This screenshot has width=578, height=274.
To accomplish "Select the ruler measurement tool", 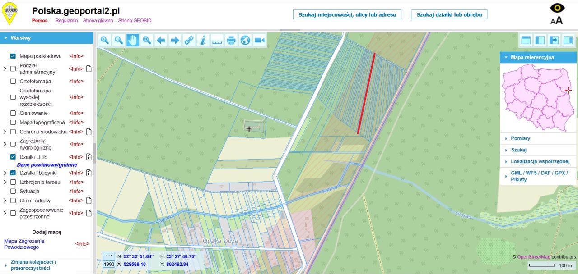I will click(x=217, y=40).
